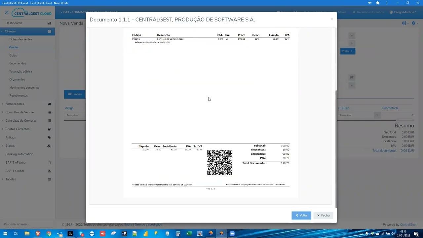Open the Recebimentos menu entry

click(x=19, y=96)
